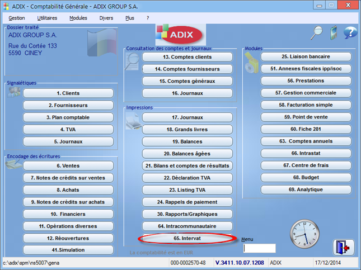Image resolution: width=361 pixels, height=270 pixels.
Task: Open the Modules menu
Action: tap(78, 18)
